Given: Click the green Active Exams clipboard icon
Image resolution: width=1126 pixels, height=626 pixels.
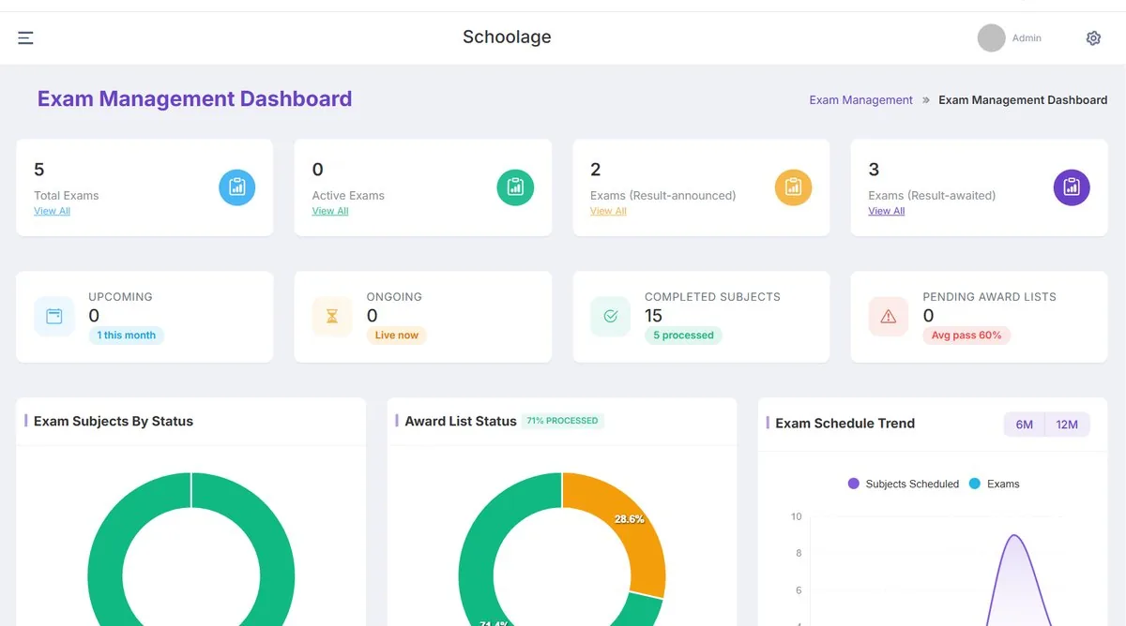Looking at the screenshot, I should tap(515, 187).
